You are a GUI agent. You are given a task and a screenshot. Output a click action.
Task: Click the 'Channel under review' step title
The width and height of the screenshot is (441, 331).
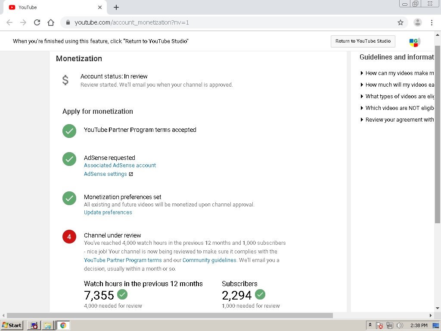pyautogui.click(x=112, y=235)
